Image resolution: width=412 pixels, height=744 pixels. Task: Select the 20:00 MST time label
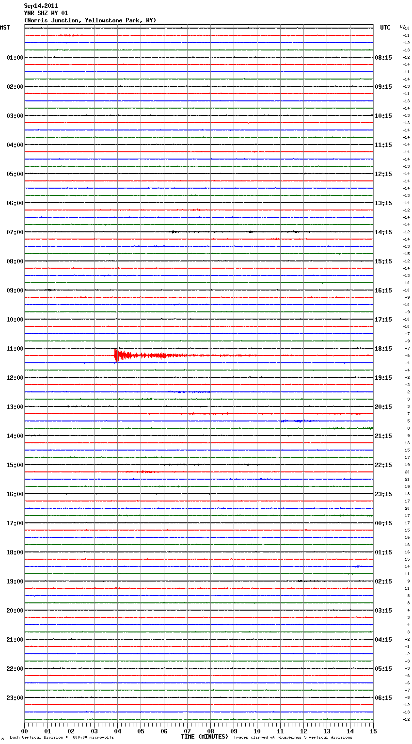click(x=15, y=611)
